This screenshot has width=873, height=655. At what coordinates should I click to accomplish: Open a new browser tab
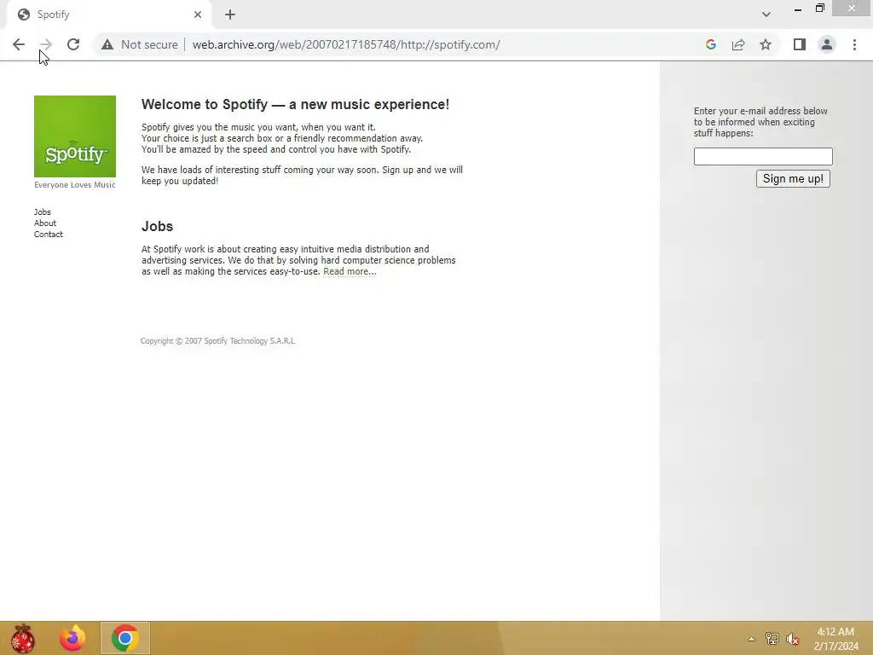click(230, 14)
